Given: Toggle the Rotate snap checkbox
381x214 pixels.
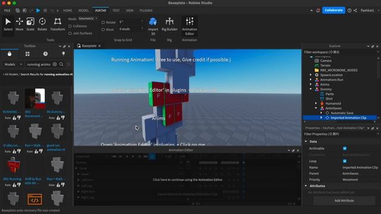Looking at the screenshot, I should point(103,23).
